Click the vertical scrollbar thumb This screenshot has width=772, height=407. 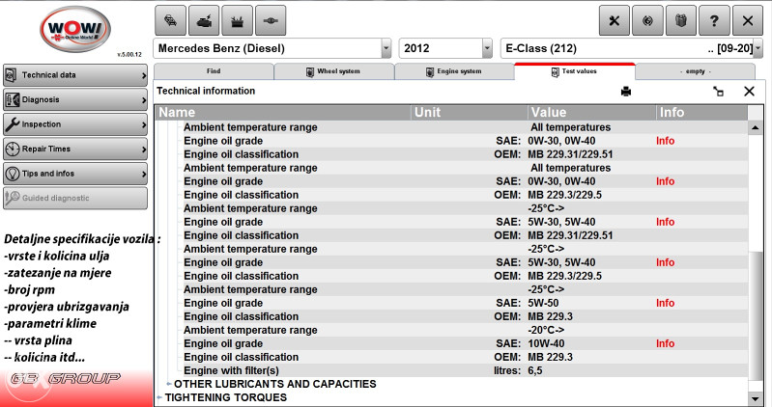click(756, 314)
